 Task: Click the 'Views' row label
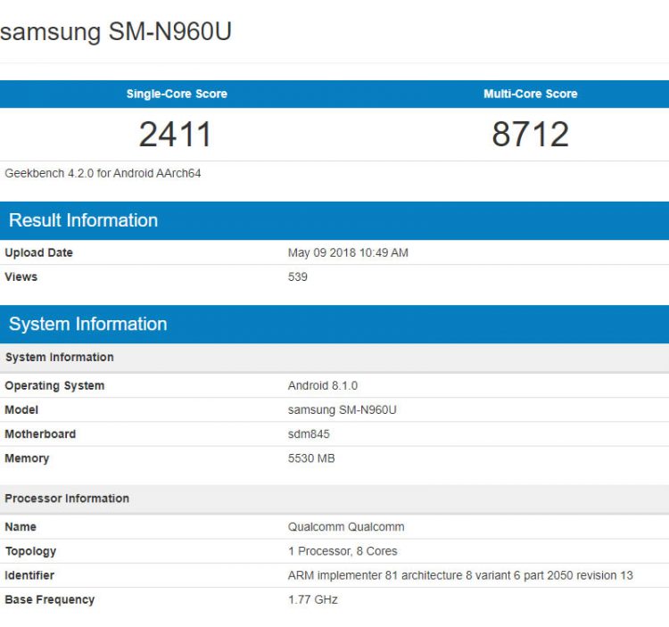pyautogui.click(x=21, y=276)
